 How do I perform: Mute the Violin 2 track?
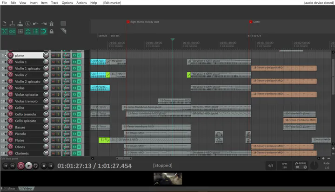pyautogui.click(x=53, y=75)
